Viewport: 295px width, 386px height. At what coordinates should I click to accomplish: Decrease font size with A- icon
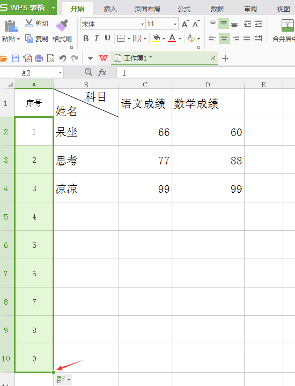196,24
